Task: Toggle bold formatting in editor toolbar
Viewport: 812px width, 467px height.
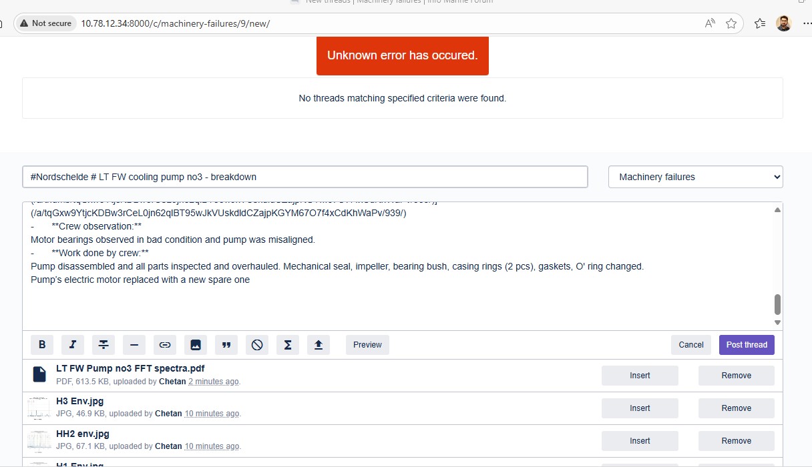Action: pyautogui.click(x=42, y=345)
